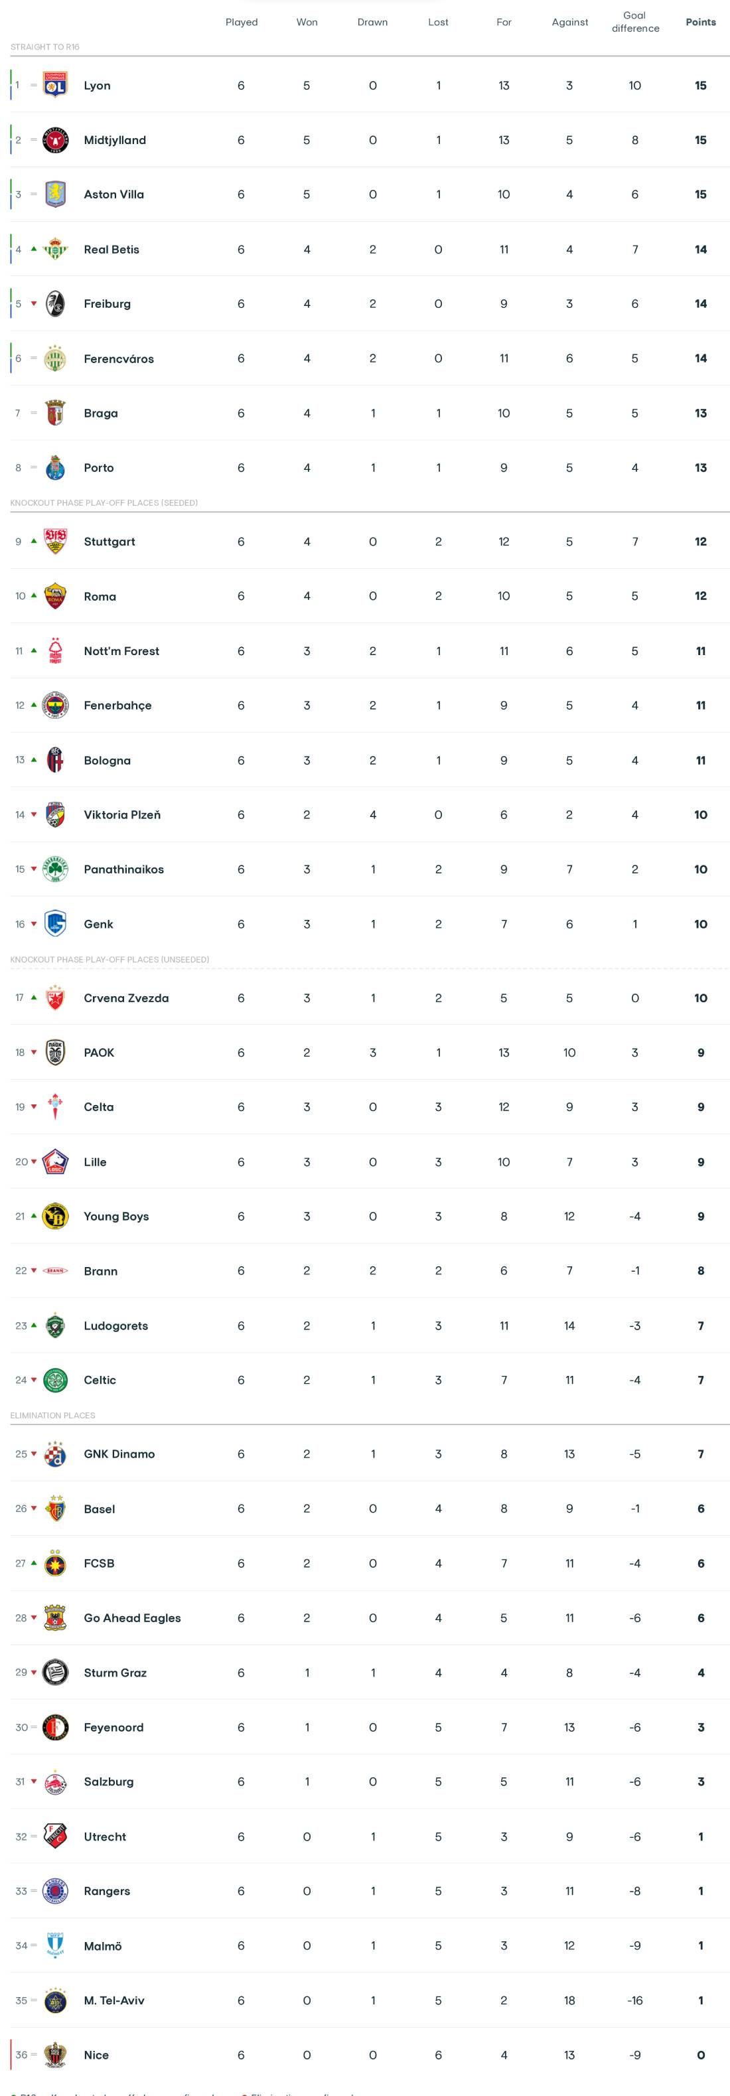The image size is (730, 2096).
Task: Click the Celtic club crest
Action: [x=55, y=1380]
